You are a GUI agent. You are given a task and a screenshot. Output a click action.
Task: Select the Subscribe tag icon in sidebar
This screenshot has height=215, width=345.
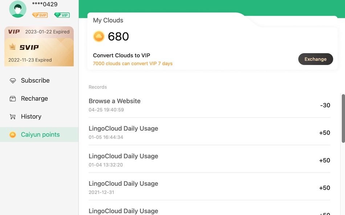[x=13, y=80]
